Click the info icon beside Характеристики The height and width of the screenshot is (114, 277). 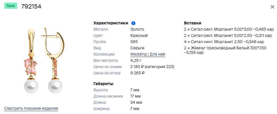tap(134, 23)
